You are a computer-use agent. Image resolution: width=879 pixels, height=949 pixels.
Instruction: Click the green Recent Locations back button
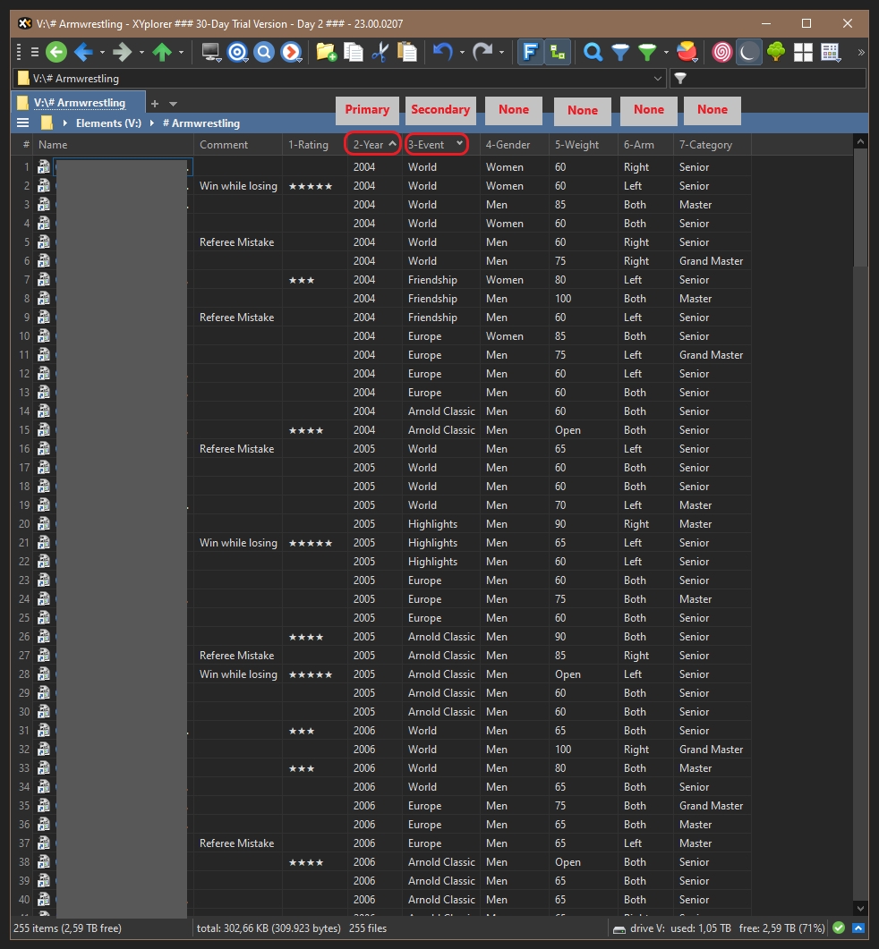pos(56,53)
